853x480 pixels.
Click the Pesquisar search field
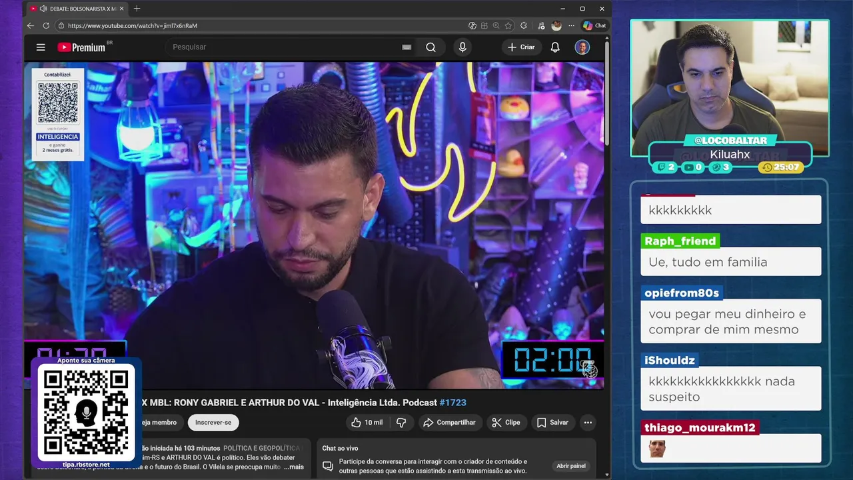pos(283,47)
